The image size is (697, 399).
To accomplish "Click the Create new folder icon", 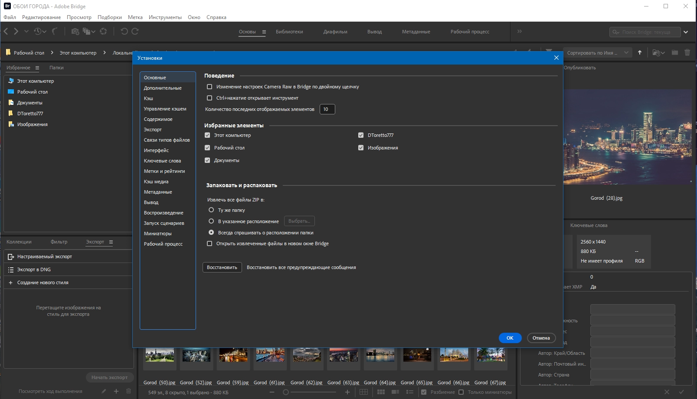I will pos(675,52).
